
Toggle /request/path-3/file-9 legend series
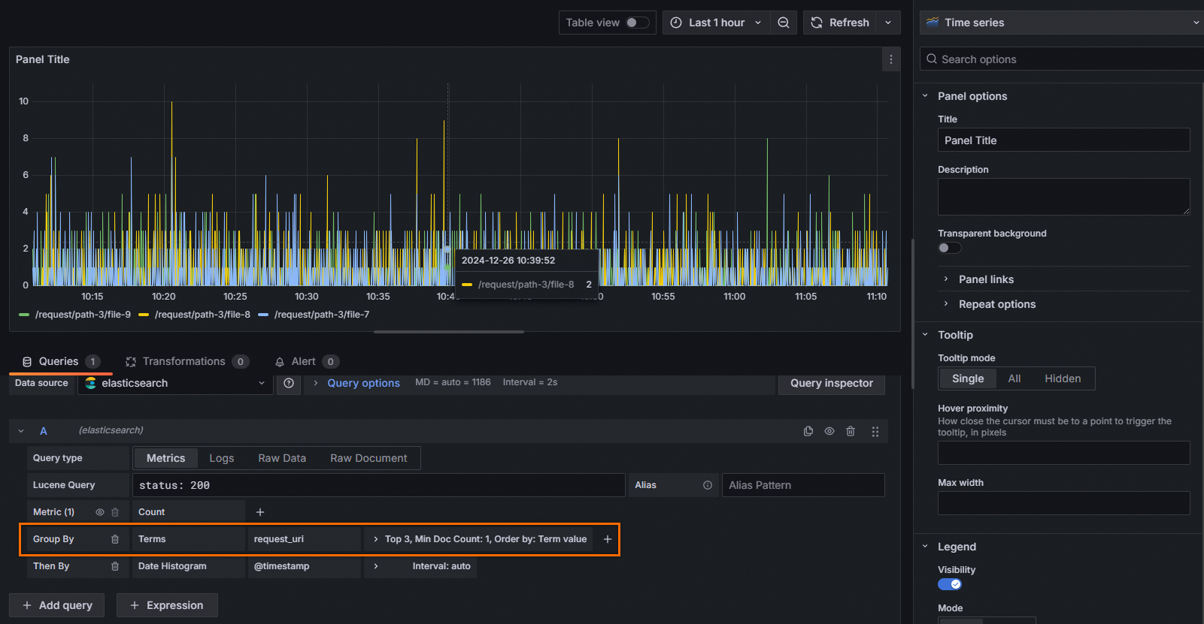pyautogui.click(x=82, y=315)
